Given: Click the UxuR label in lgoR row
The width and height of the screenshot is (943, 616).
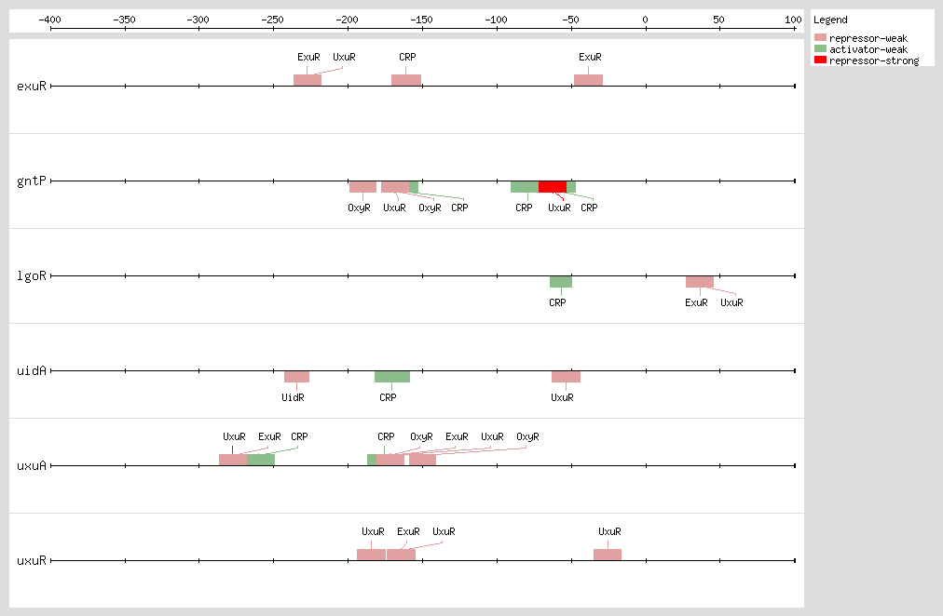Looking at the screenshot, I should tap(731, 302).
